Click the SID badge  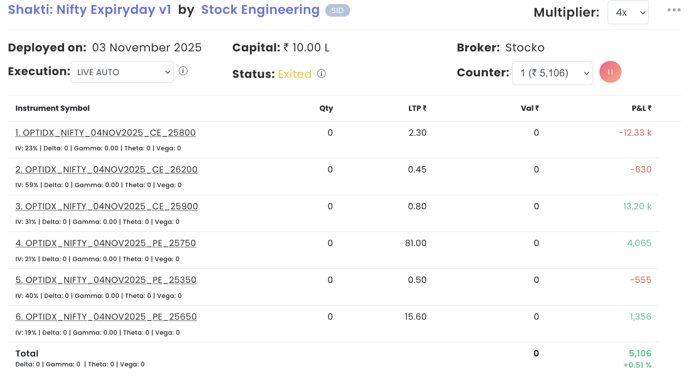[x=337, y=11]
